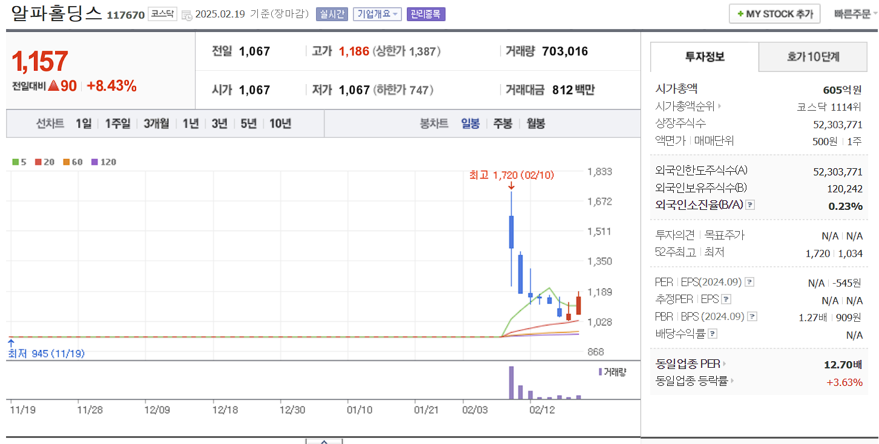Click the BPS(2024.09) help tooltip icon

(x=752, y=316)
